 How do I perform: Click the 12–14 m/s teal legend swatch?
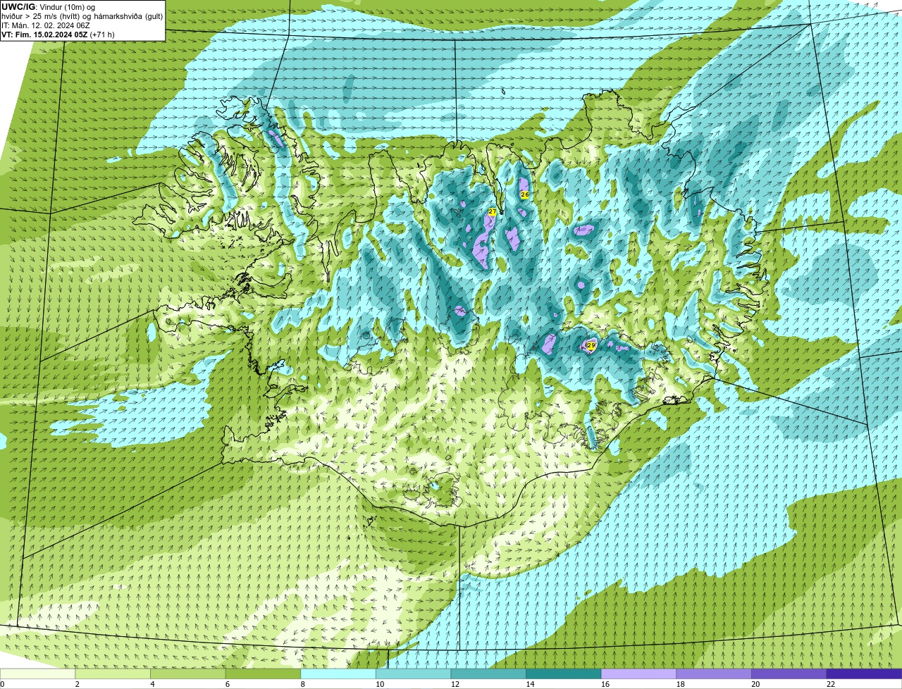(488, 674)
